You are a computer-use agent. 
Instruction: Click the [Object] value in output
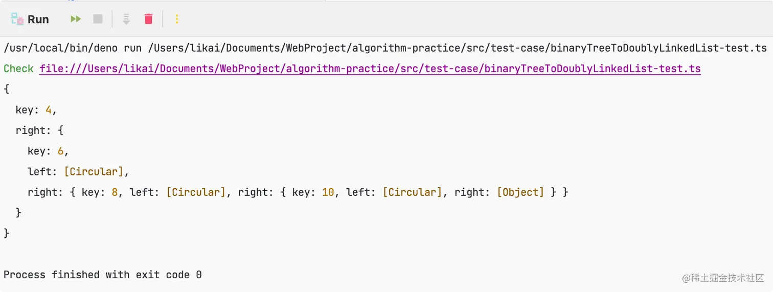(520, 192)
